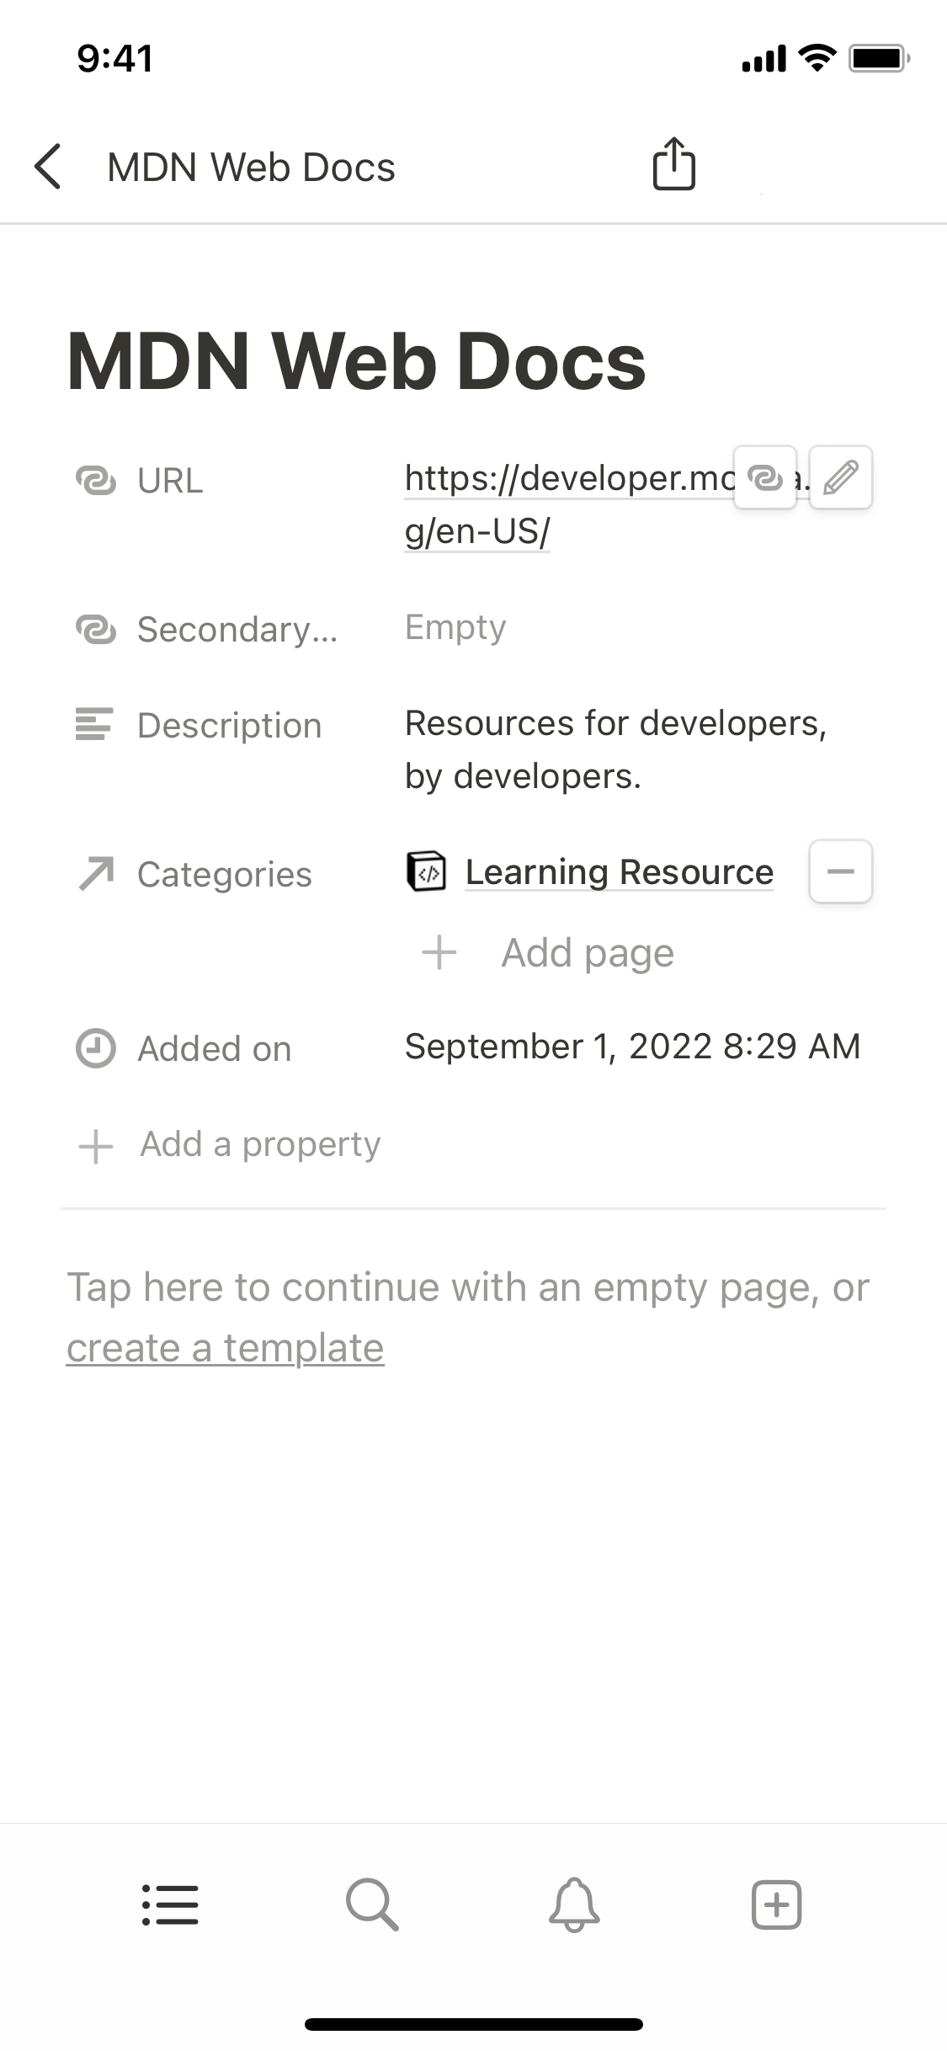Edit the Description text value
947x2051 pixels.
pos(614,749)
